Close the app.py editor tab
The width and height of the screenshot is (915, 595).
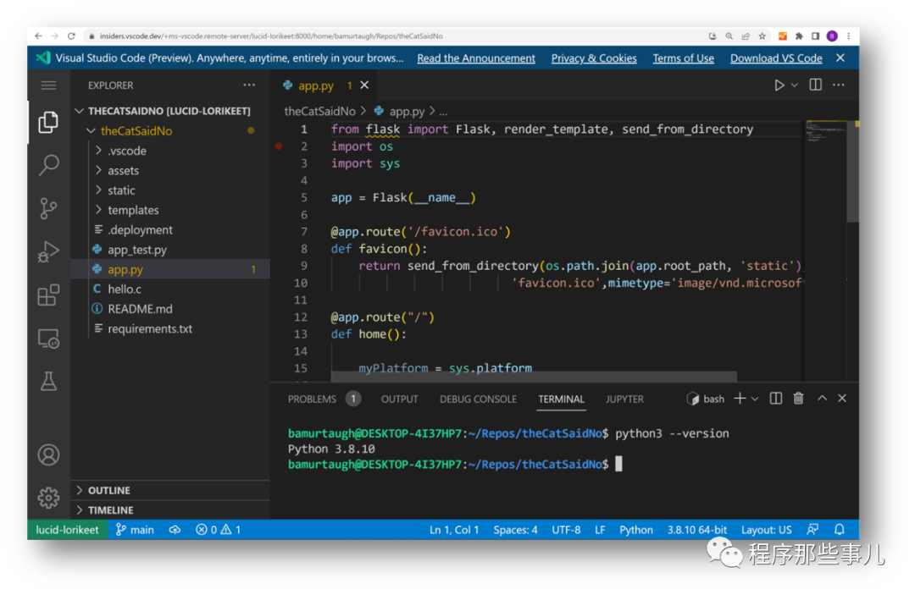(364, 85)
